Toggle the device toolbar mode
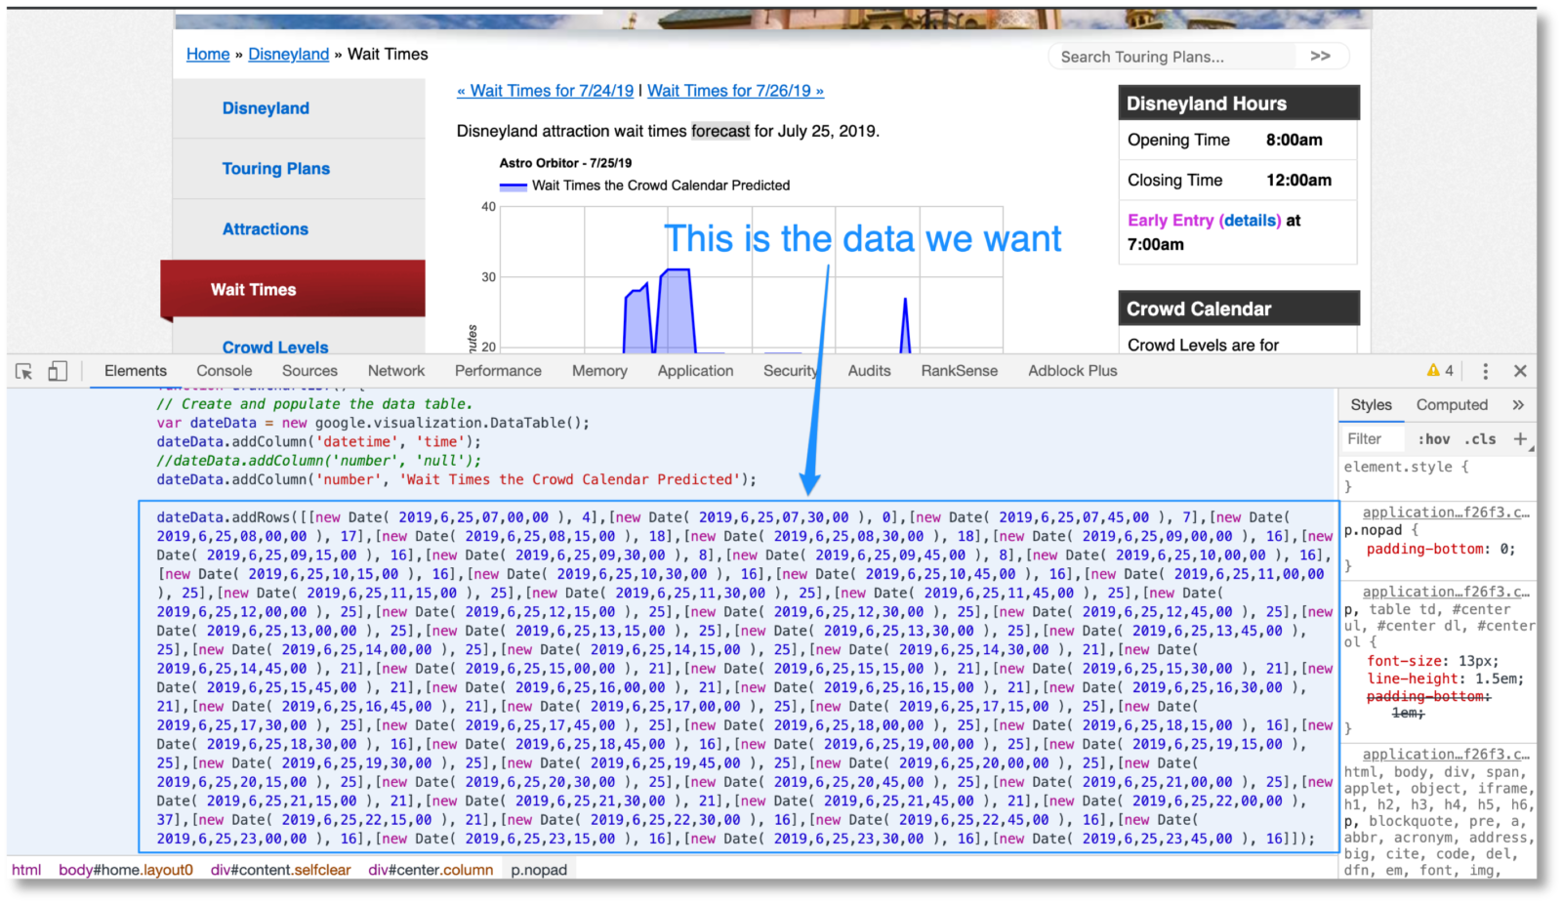 click(x=57, y=371)
